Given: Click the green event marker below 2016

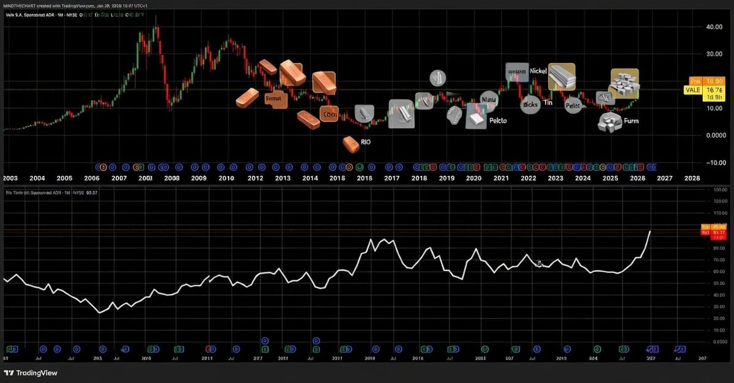Looking at the screenshot, I should (x=360, y=166).
